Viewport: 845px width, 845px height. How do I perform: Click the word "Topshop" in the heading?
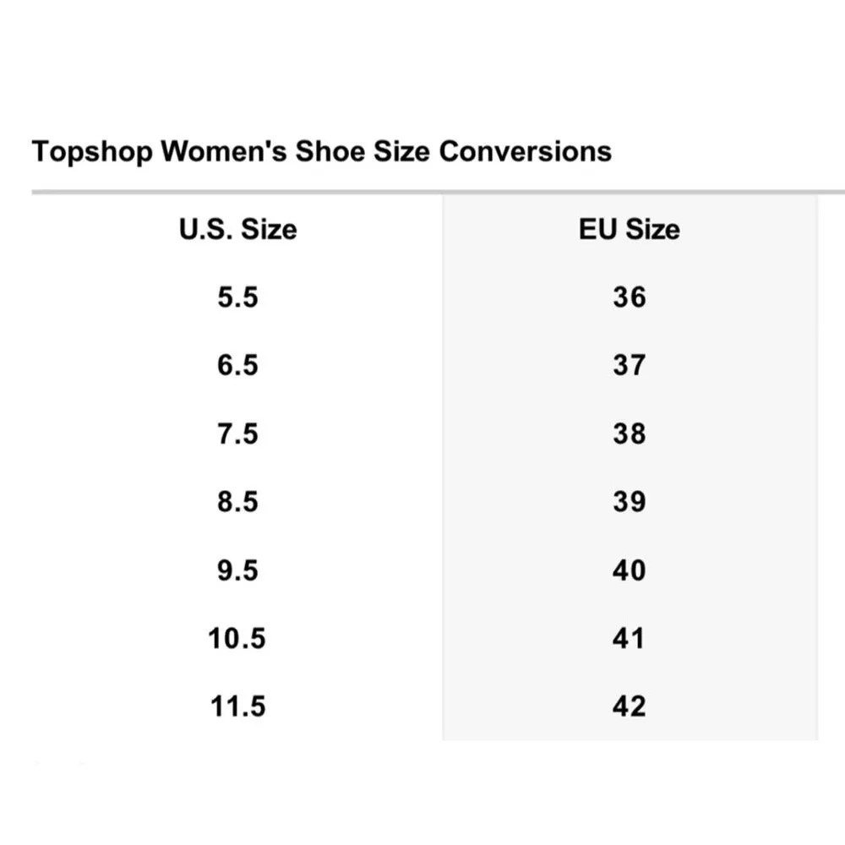92,153
